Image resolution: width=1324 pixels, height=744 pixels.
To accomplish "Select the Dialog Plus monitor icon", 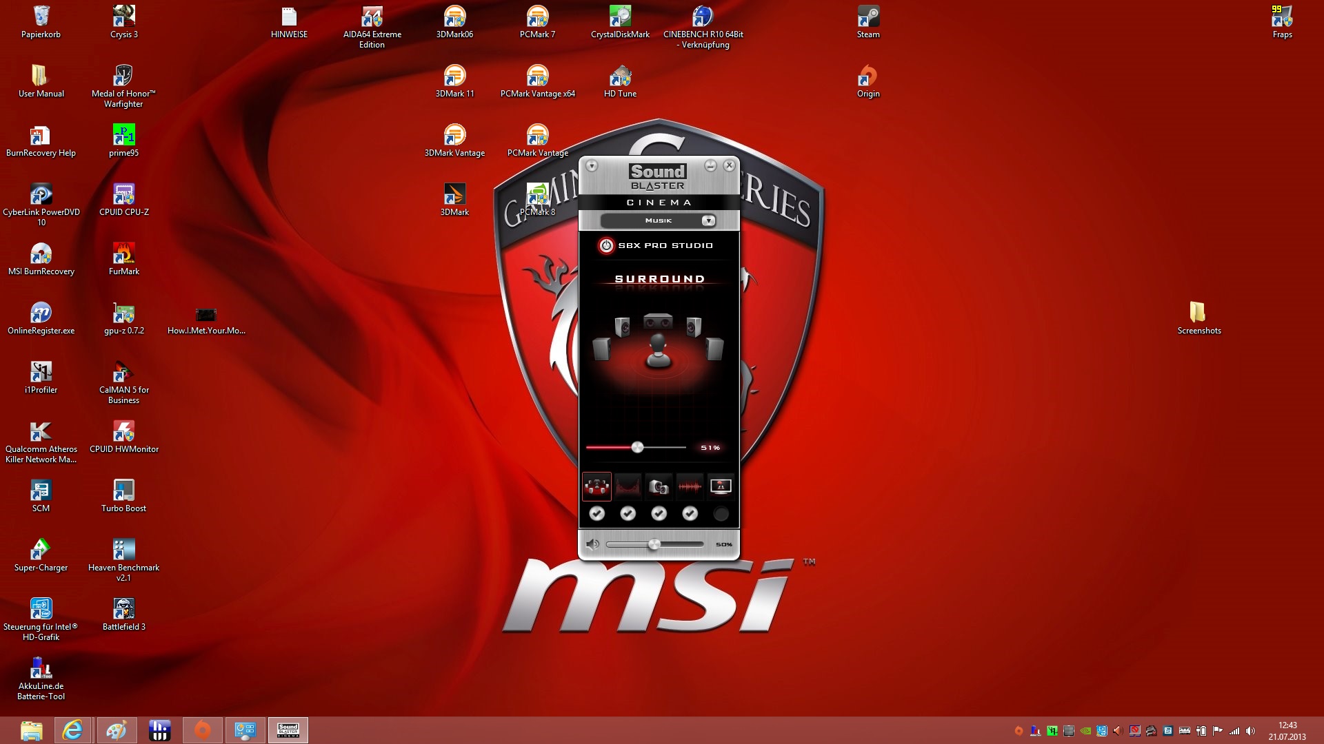I will click(721, 486).
